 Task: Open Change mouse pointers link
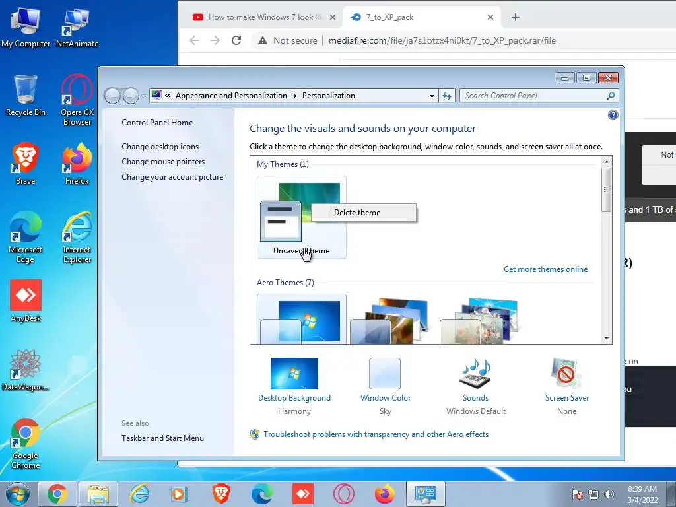tap(163, 162)
